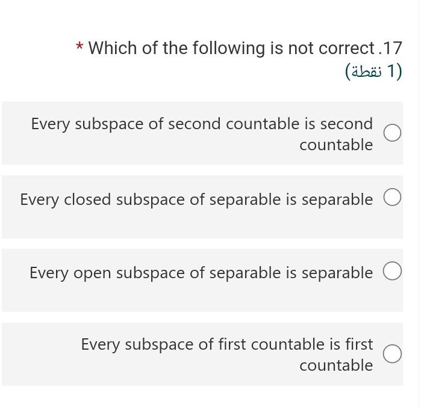Viewport: 427px width, 408px height.
Task: Click empty area below open subspace option text
Action: point(202,297)
